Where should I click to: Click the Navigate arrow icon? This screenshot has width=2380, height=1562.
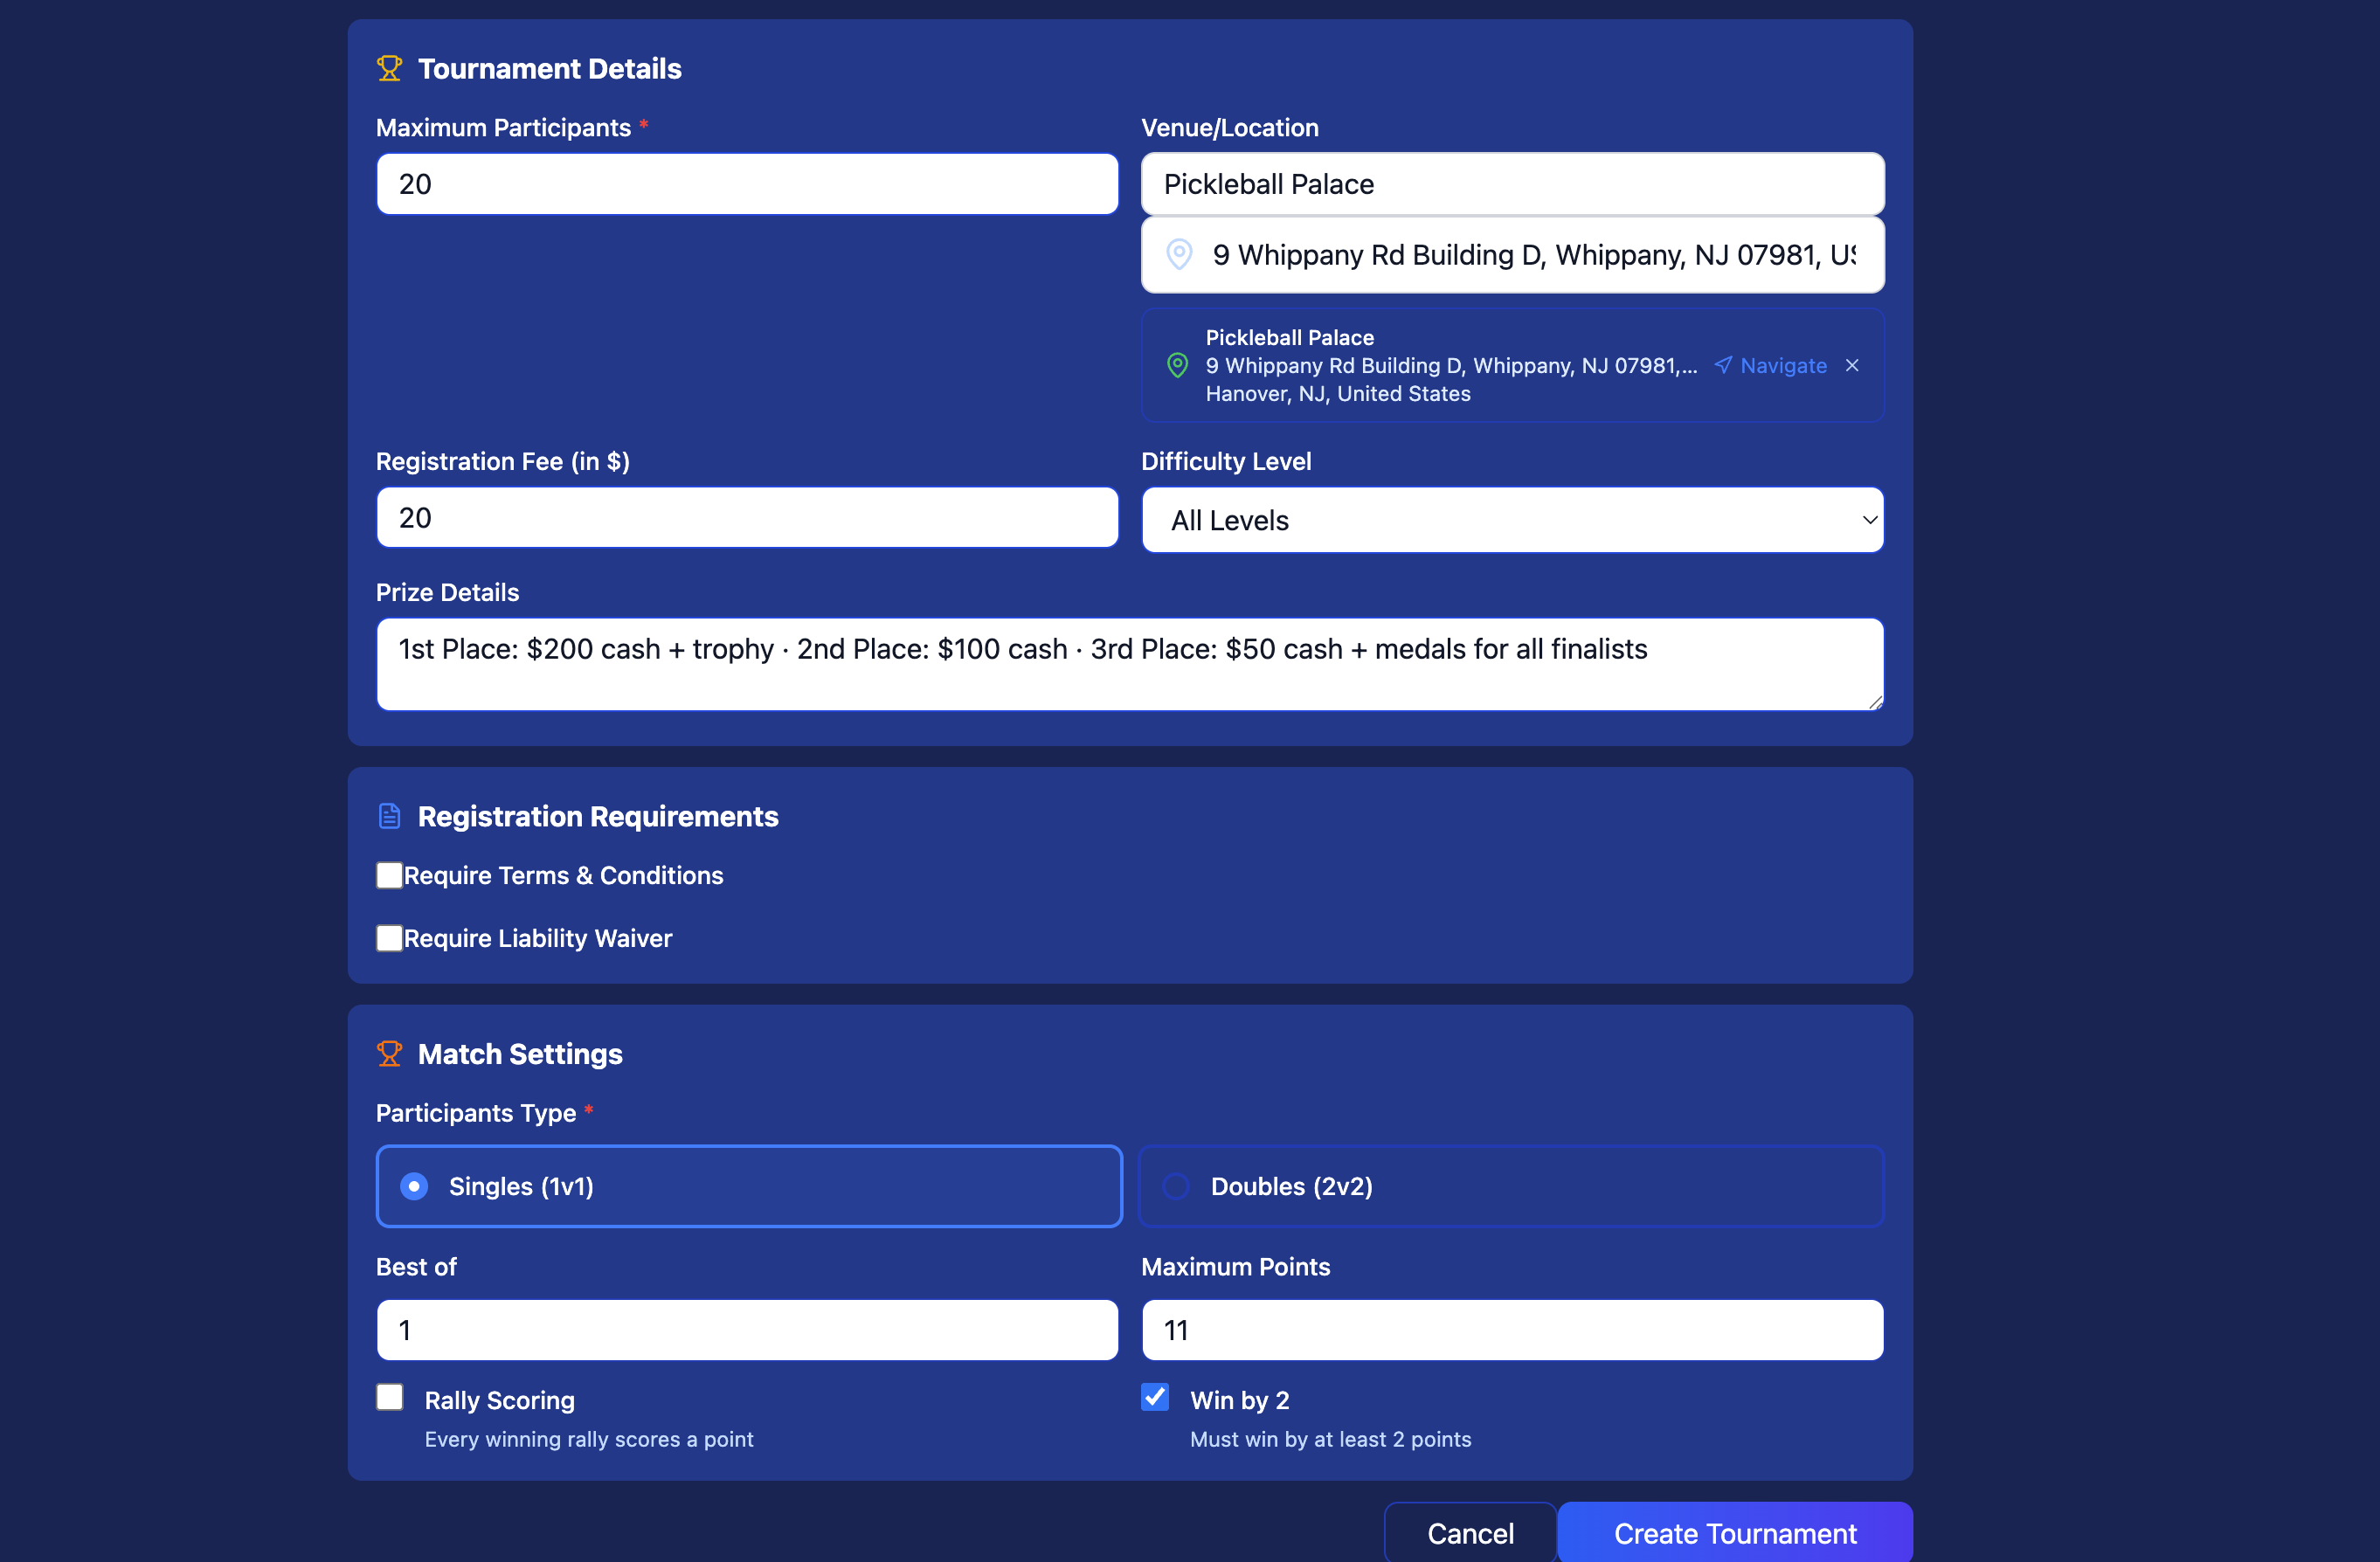(x=1722, y=365)
